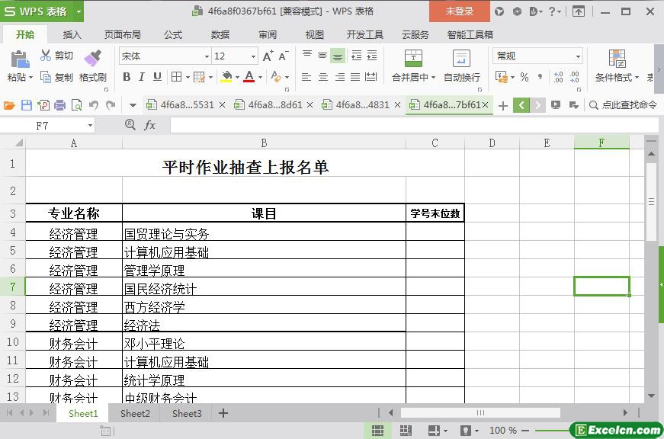Click the Undo arrow icon

point(94,105)
